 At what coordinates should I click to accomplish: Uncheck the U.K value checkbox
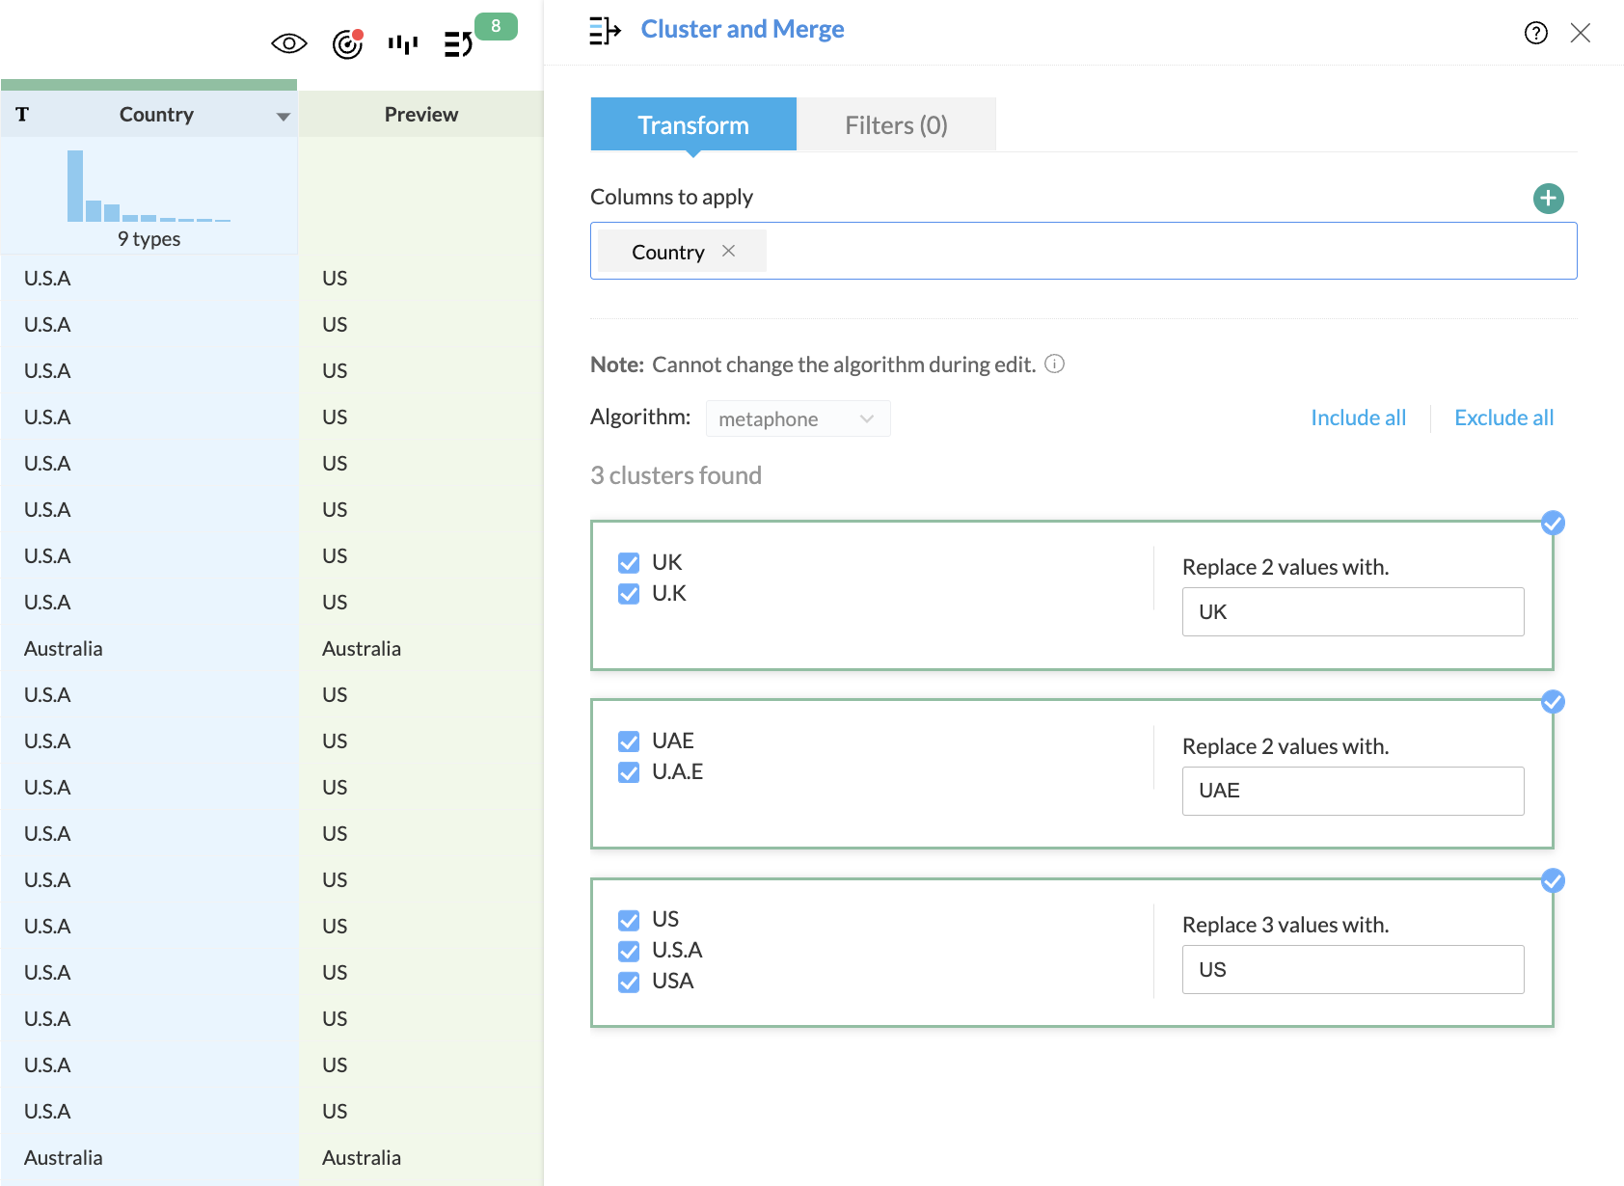click(x=629, y=594)
